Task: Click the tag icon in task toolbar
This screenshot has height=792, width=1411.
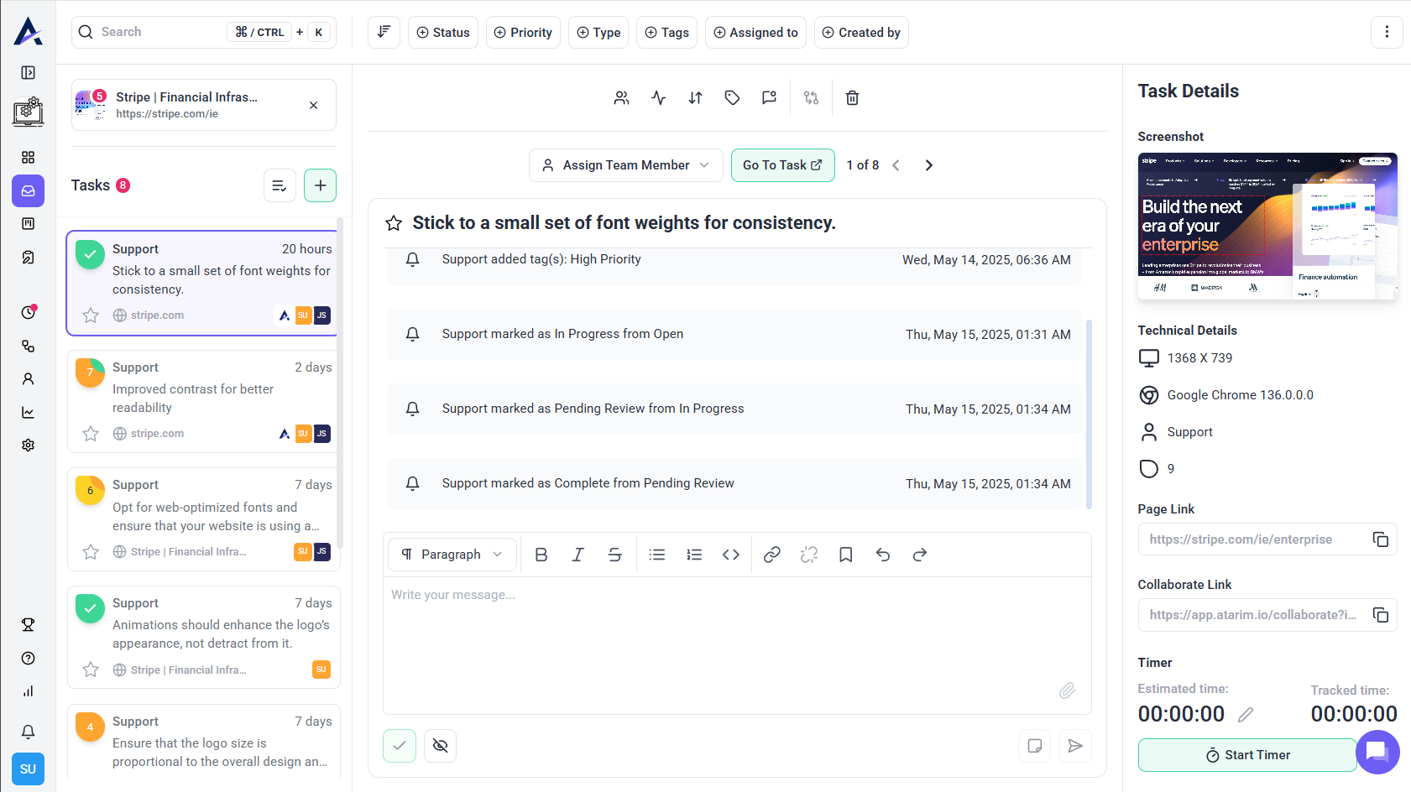Action: click(x=732, y=98)
